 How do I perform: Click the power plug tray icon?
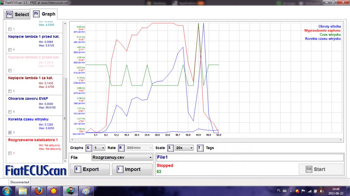pos(315,191)
